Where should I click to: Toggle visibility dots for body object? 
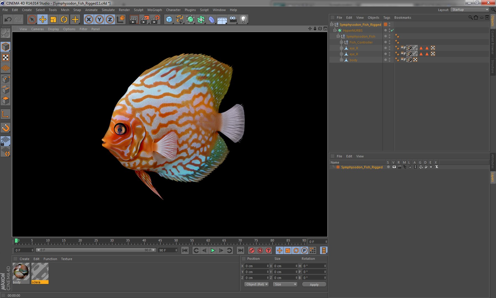point(390,60)
